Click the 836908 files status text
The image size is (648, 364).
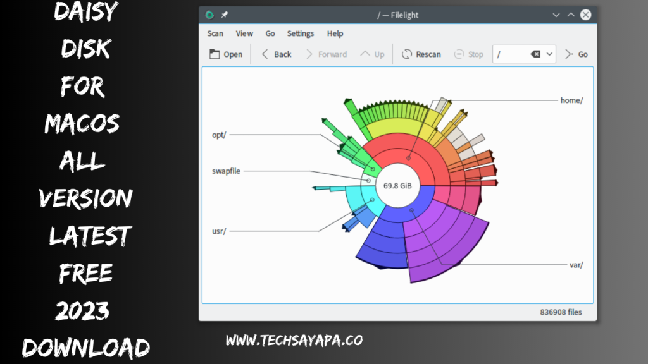click(x=561, y=312)
